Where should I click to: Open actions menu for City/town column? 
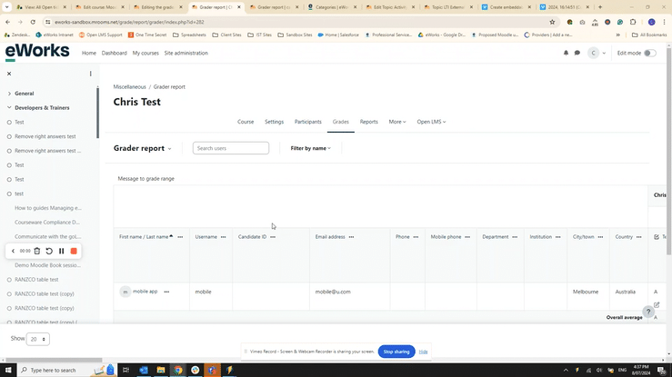point(600,237)
